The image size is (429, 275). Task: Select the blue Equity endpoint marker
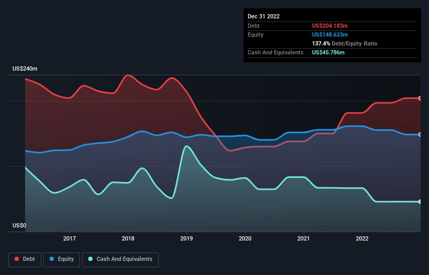click(x=420, y=135)
